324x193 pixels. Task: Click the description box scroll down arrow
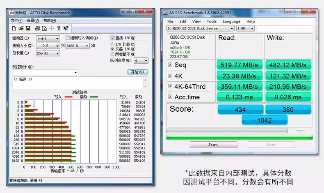[x=146, y=86]
